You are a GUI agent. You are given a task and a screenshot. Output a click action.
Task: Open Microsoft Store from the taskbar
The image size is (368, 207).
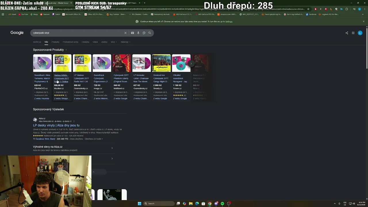(x=203, y=204)
